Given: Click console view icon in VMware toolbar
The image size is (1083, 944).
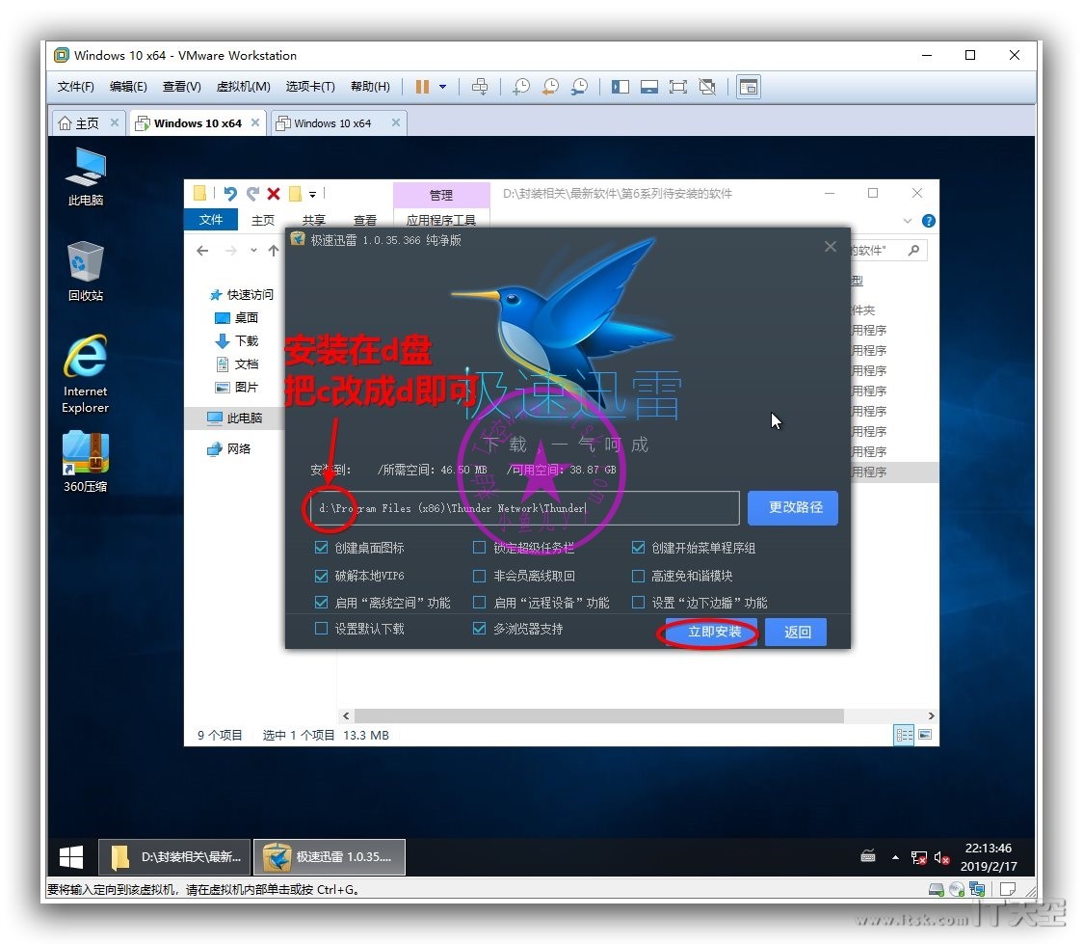Looking at the screenshot, I should tap(749, 87).
